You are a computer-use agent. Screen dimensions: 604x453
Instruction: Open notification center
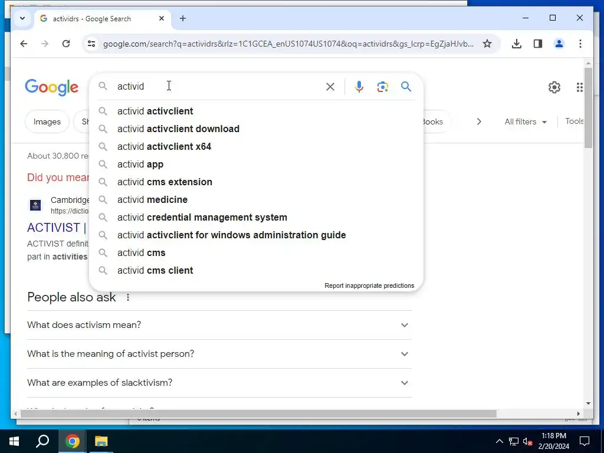[585, 441]
